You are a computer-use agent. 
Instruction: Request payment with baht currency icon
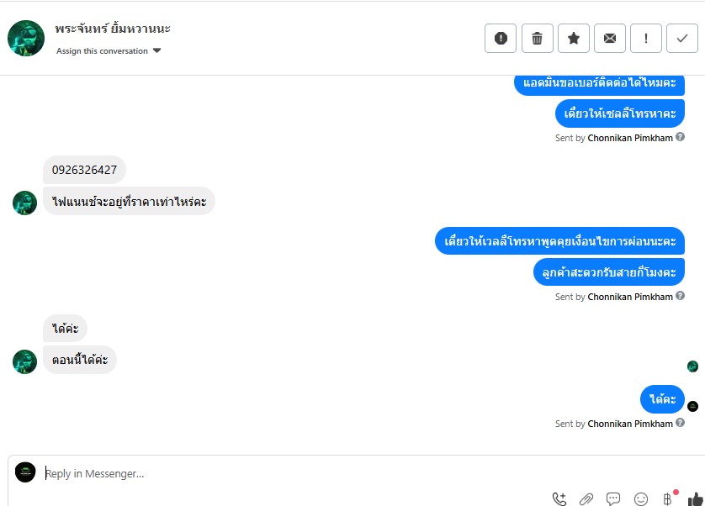coord(667,498)
